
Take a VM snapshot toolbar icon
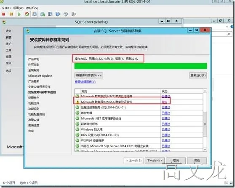[x=35, y=14]
